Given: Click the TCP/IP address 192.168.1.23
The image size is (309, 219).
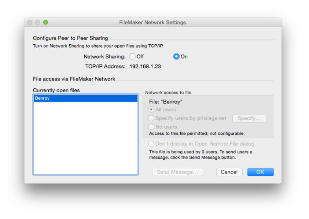Looking at the screenshot, I should tap(145, 67).
